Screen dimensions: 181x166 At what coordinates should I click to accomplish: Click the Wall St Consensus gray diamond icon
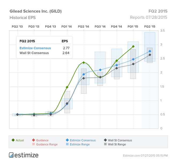coord(105,140)
